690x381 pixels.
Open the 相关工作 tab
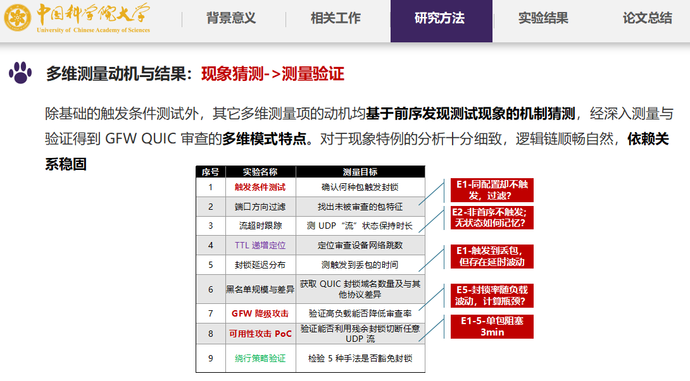(336, 18)
